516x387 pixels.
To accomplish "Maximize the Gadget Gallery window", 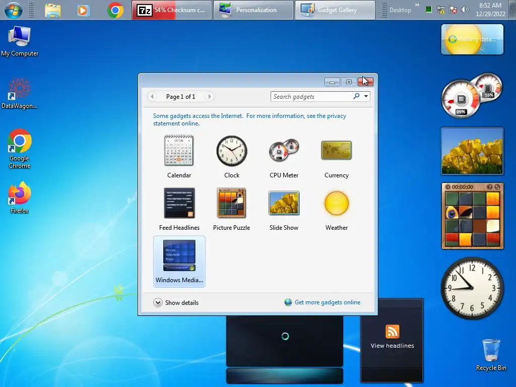I will [x=349, y=82].
